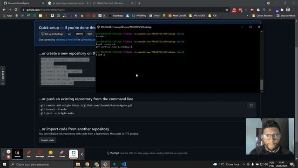Expand the left side panel tab
This screenshot has height=168, width=298.
point(3,76)
